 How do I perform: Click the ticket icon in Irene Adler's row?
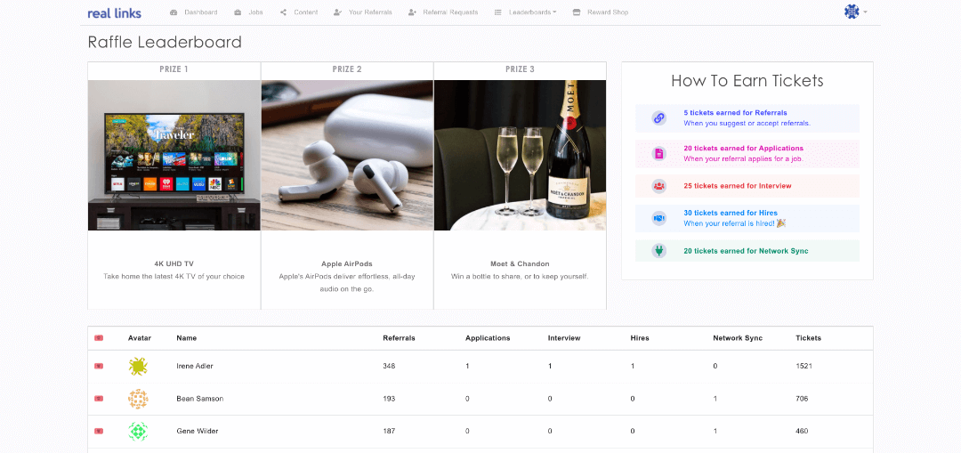(x=99, y=366)
